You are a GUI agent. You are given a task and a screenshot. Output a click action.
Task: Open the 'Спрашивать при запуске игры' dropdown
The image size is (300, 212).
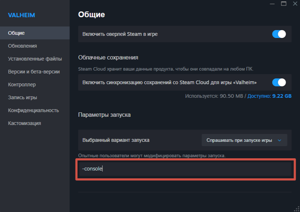click(x=244, y=140)
